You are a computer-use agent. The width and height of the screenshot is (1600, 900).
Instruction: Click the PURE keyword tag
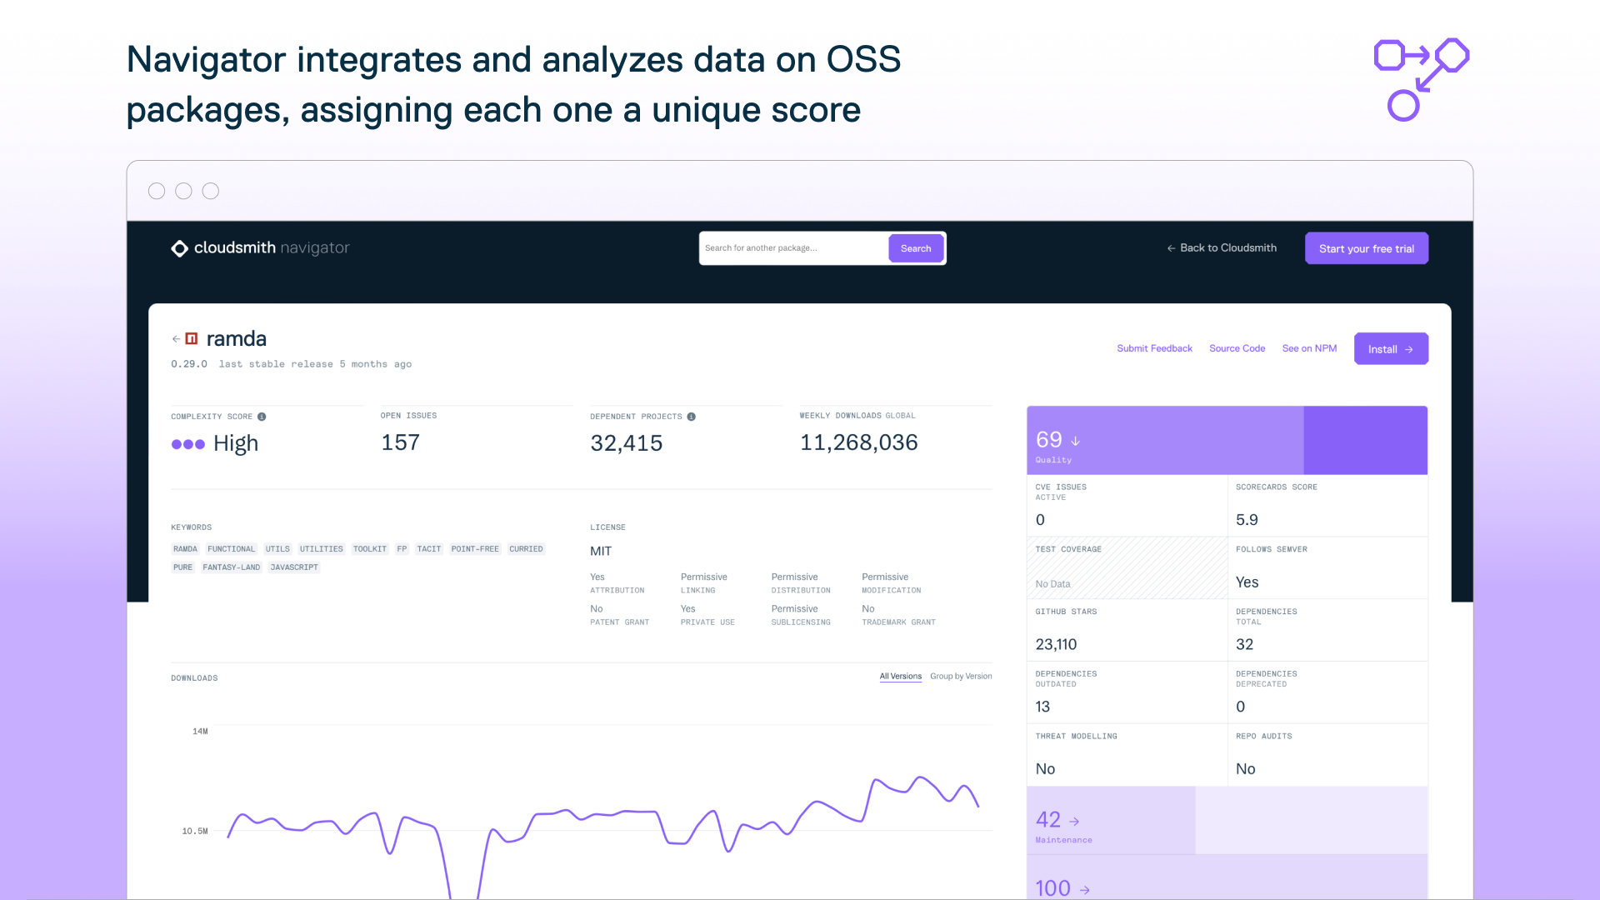[x=182, y=567]
